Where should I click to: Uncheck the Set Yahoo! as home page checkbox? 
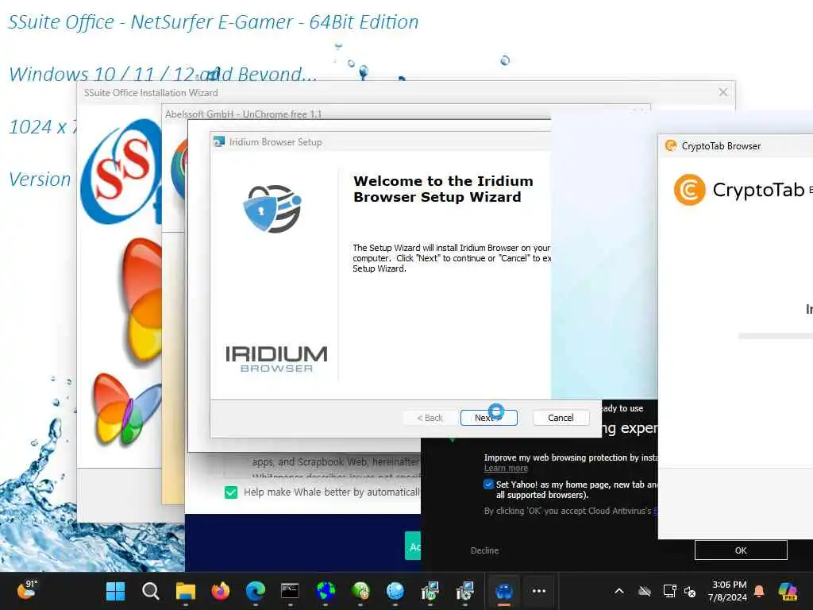(488, 484)
